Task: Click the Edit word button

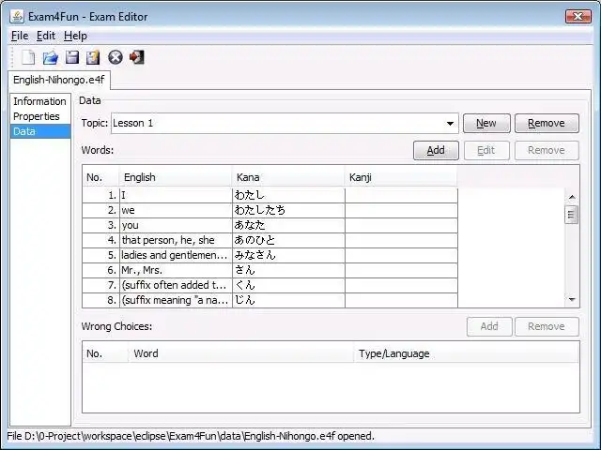Action: pos(486,150)
